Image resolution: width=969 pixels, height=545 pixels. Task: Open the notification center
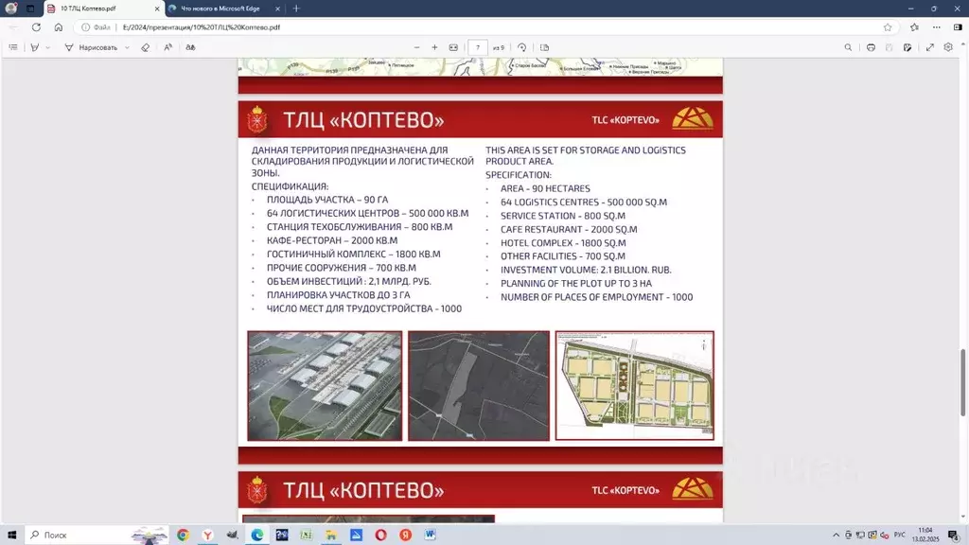pos(954,536)
